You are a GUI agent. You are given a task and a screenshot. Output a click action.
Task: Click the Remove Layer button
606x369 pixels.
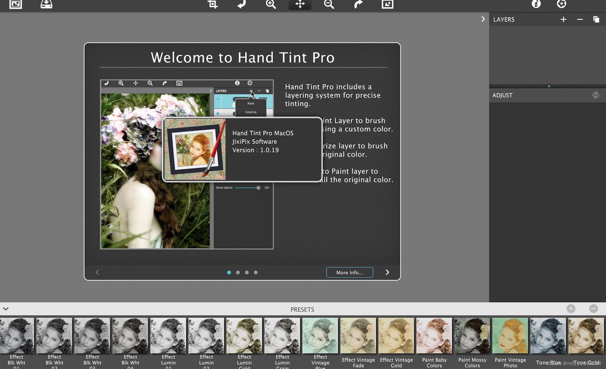click(x=580, y=19)
